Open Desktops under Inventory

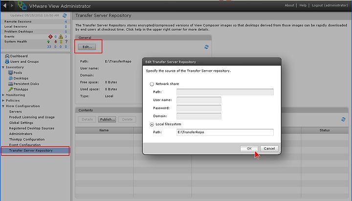19,78
